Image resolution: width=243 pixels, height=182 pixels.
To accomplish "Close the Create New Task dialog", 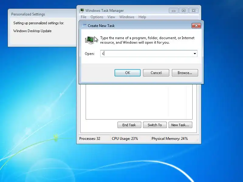I will (x=196, y=25).
